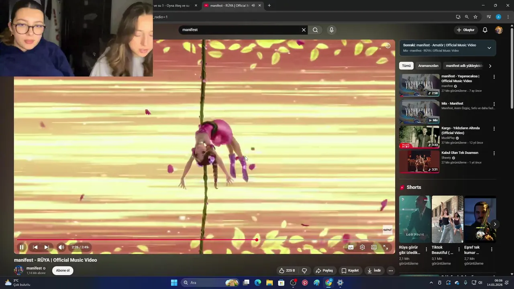Open Eşref tek kumar short

pos(480,219)
